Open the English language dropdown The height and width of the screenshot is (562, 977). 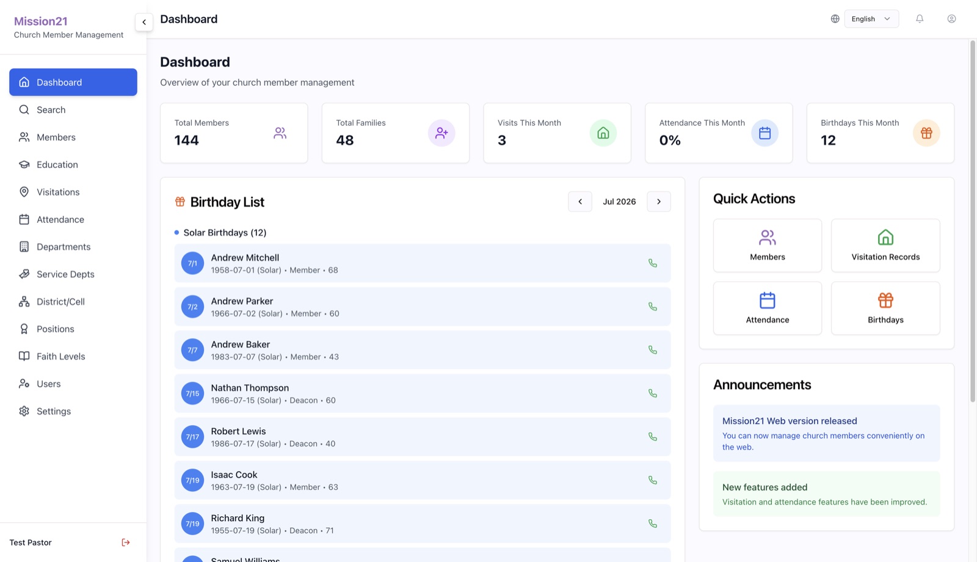pyautogui.click(x=871, y=19)
